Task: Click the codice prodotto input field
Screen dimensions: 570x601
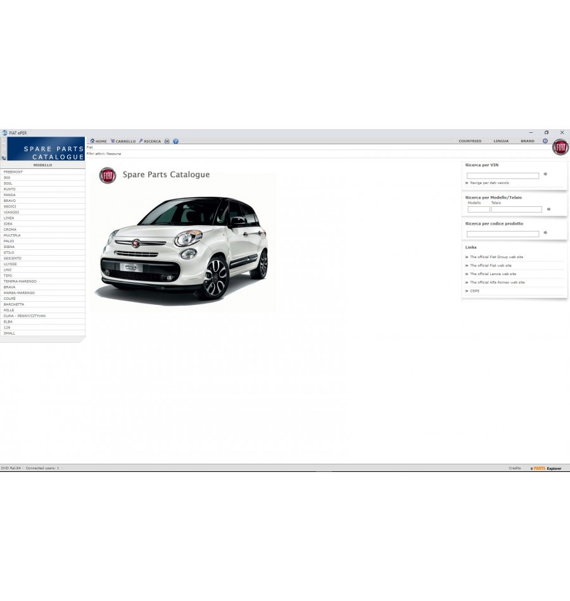Action: pos(503,234)
